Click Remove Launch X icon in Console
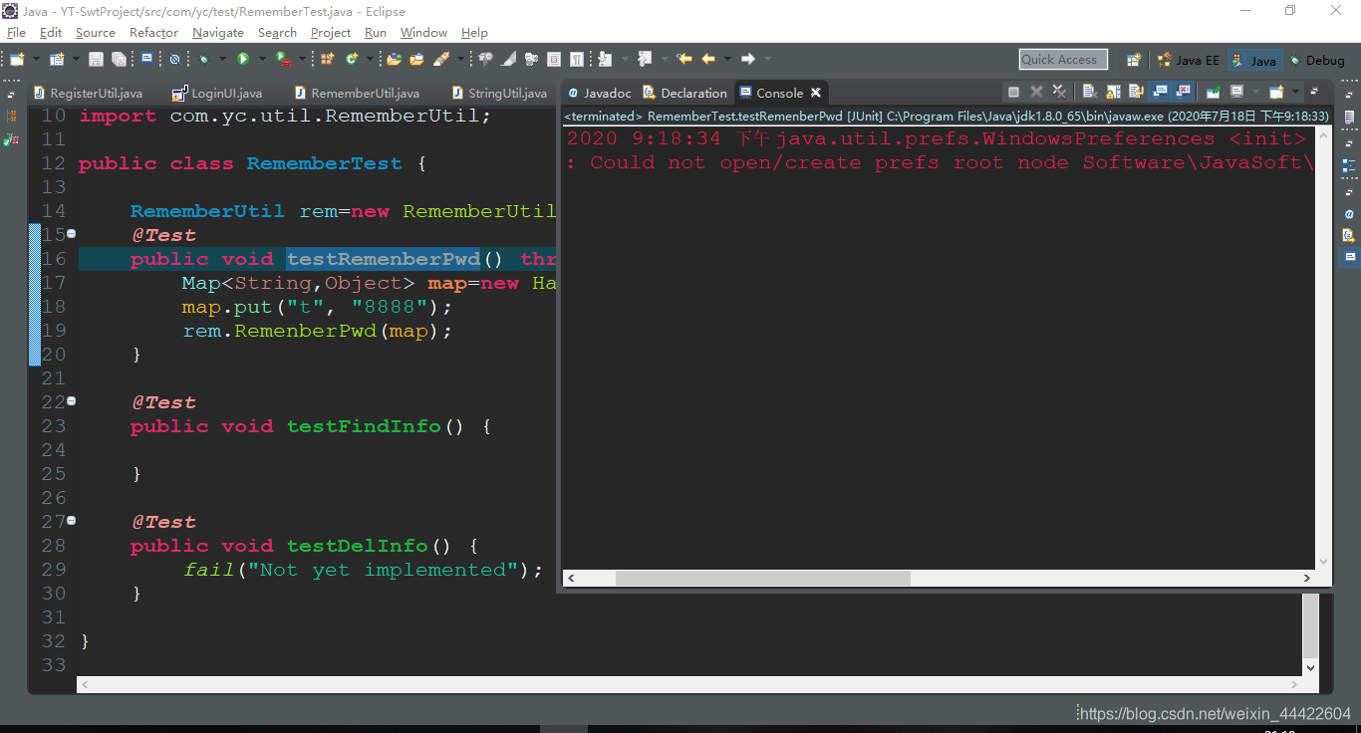1361x733 pixels. point(1036,92)
